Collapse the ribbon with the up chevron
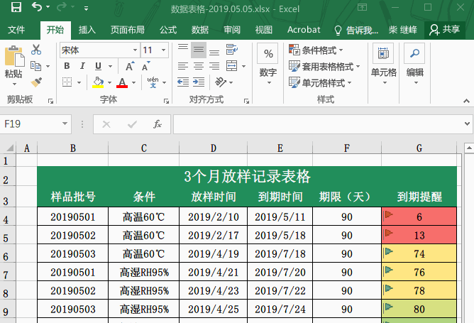 tap(466, 101)
